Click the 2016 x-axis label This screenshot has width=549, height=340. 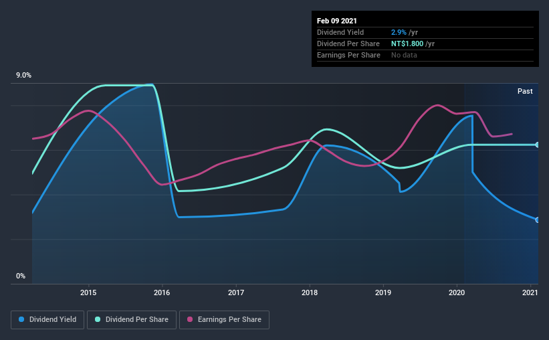click(x=162, y=292)
